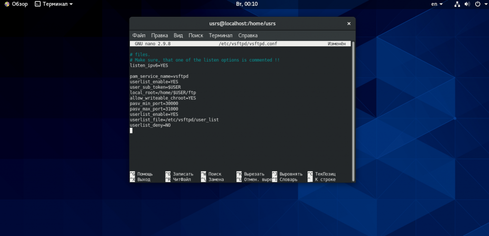The width and height of the screenshot is (489, 236).
Task: Click the terminal icon beside Терминал label
Action: pos(38,4)
